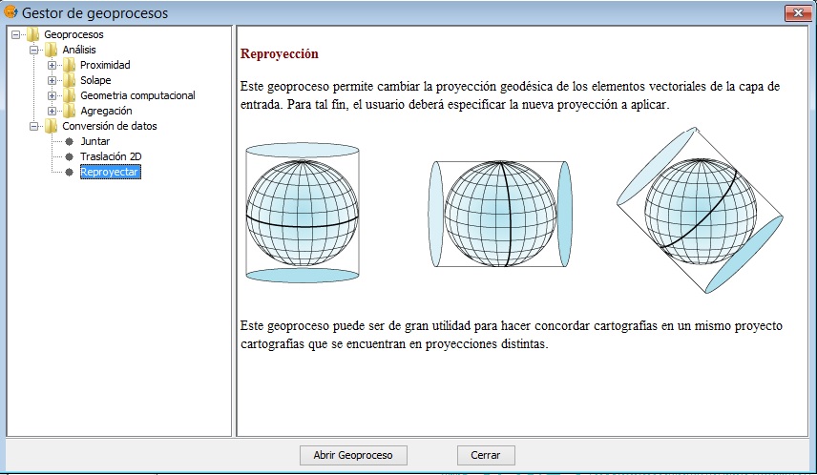Click the Geometria computacional folder icon
Viewport: 817px width, 475px height.
pyautogui.click(x=69, y=95)
